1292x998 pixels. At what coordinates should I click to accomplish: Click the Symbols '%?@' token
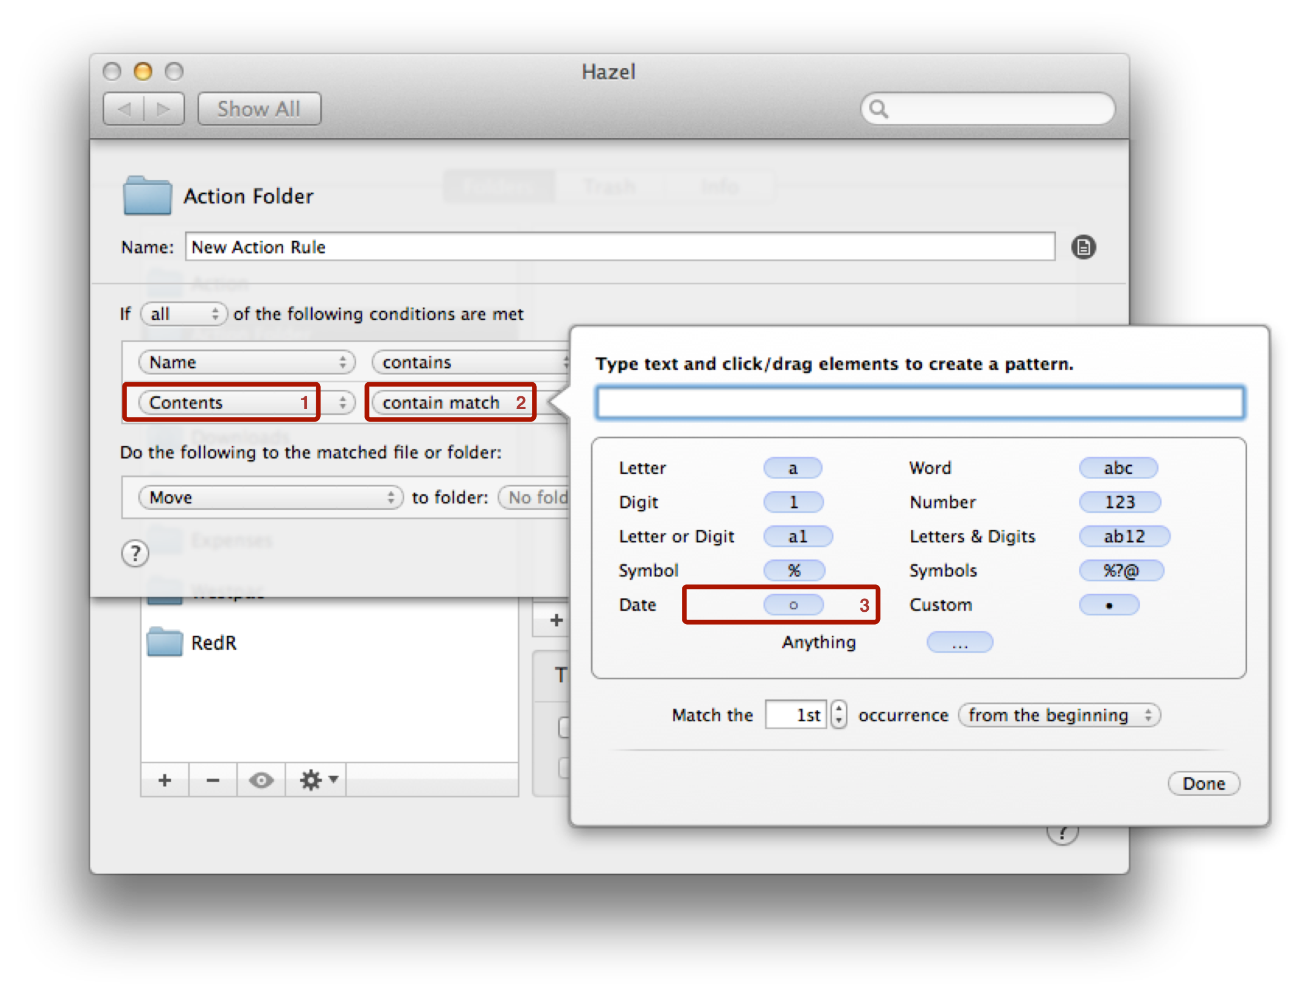[1121, 571]
